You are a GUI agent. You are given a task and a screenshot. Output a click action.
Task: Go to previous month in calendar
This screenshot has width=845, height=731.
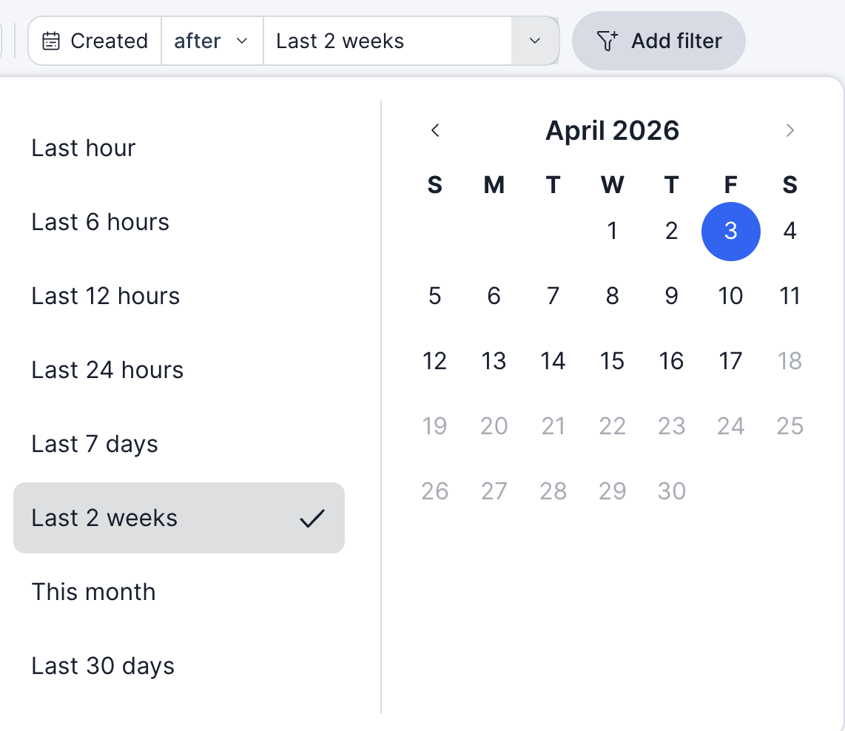(435, 130)
